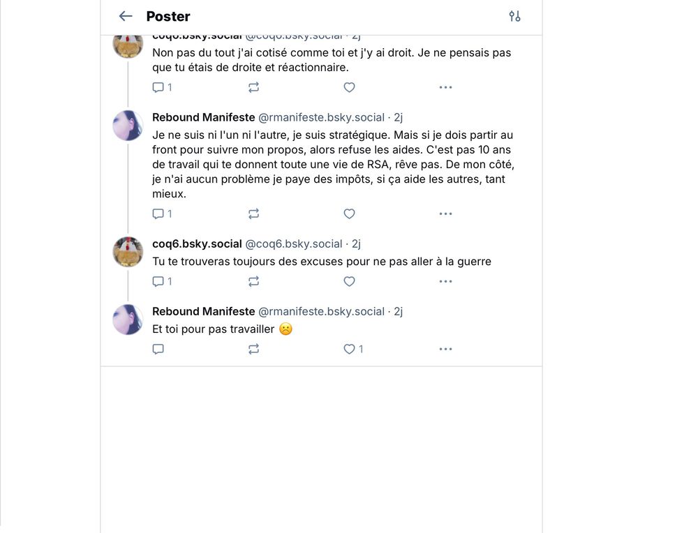Like the 'Non pas du tout' post
This screenshot has height=533, width=698.
click(x=349, y=87)
